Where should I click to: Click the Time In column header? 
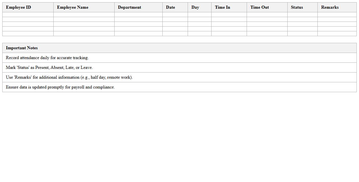click(x=222, y=7)
